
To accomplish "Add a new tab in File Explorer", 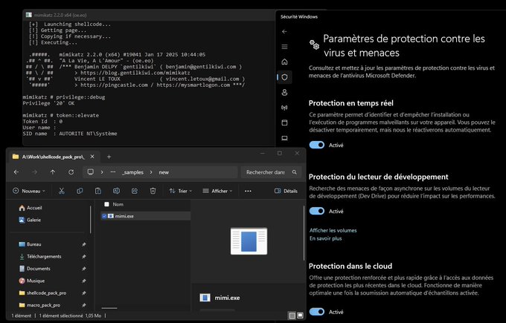I will pyautogui.click(x=109, y=157).
